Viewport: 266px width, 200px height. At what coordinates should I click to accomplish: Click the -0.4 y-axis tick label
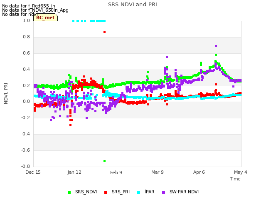pos(25,134)
